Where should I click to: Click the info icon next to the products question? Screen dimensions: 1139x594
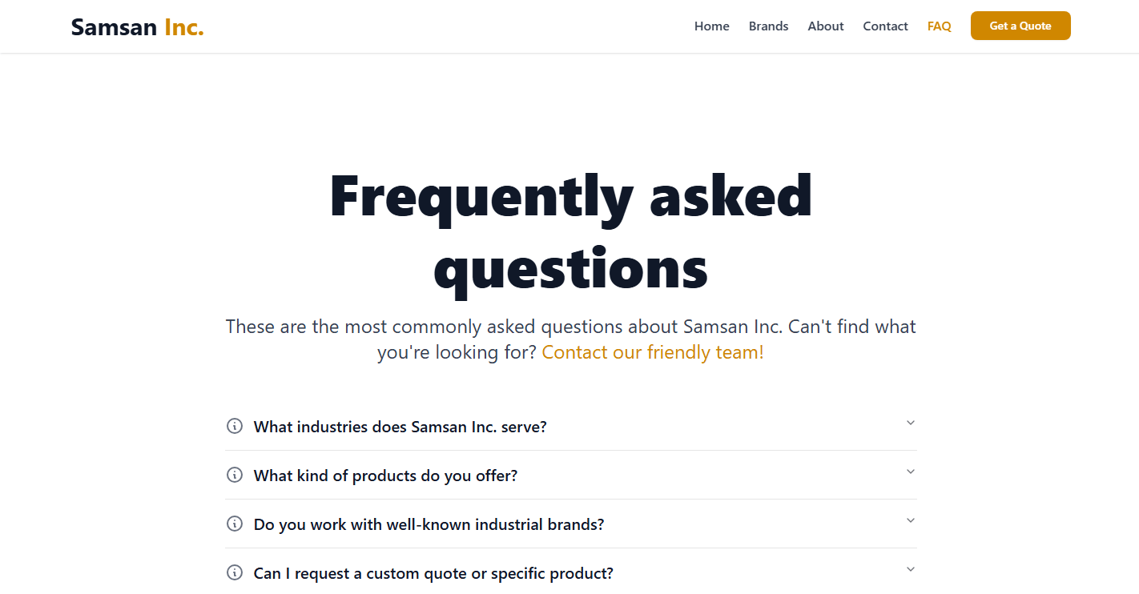click(x=235, y=475)
